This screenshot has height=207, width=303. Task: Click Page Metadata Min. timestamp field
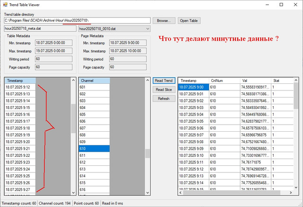[128, 43]
